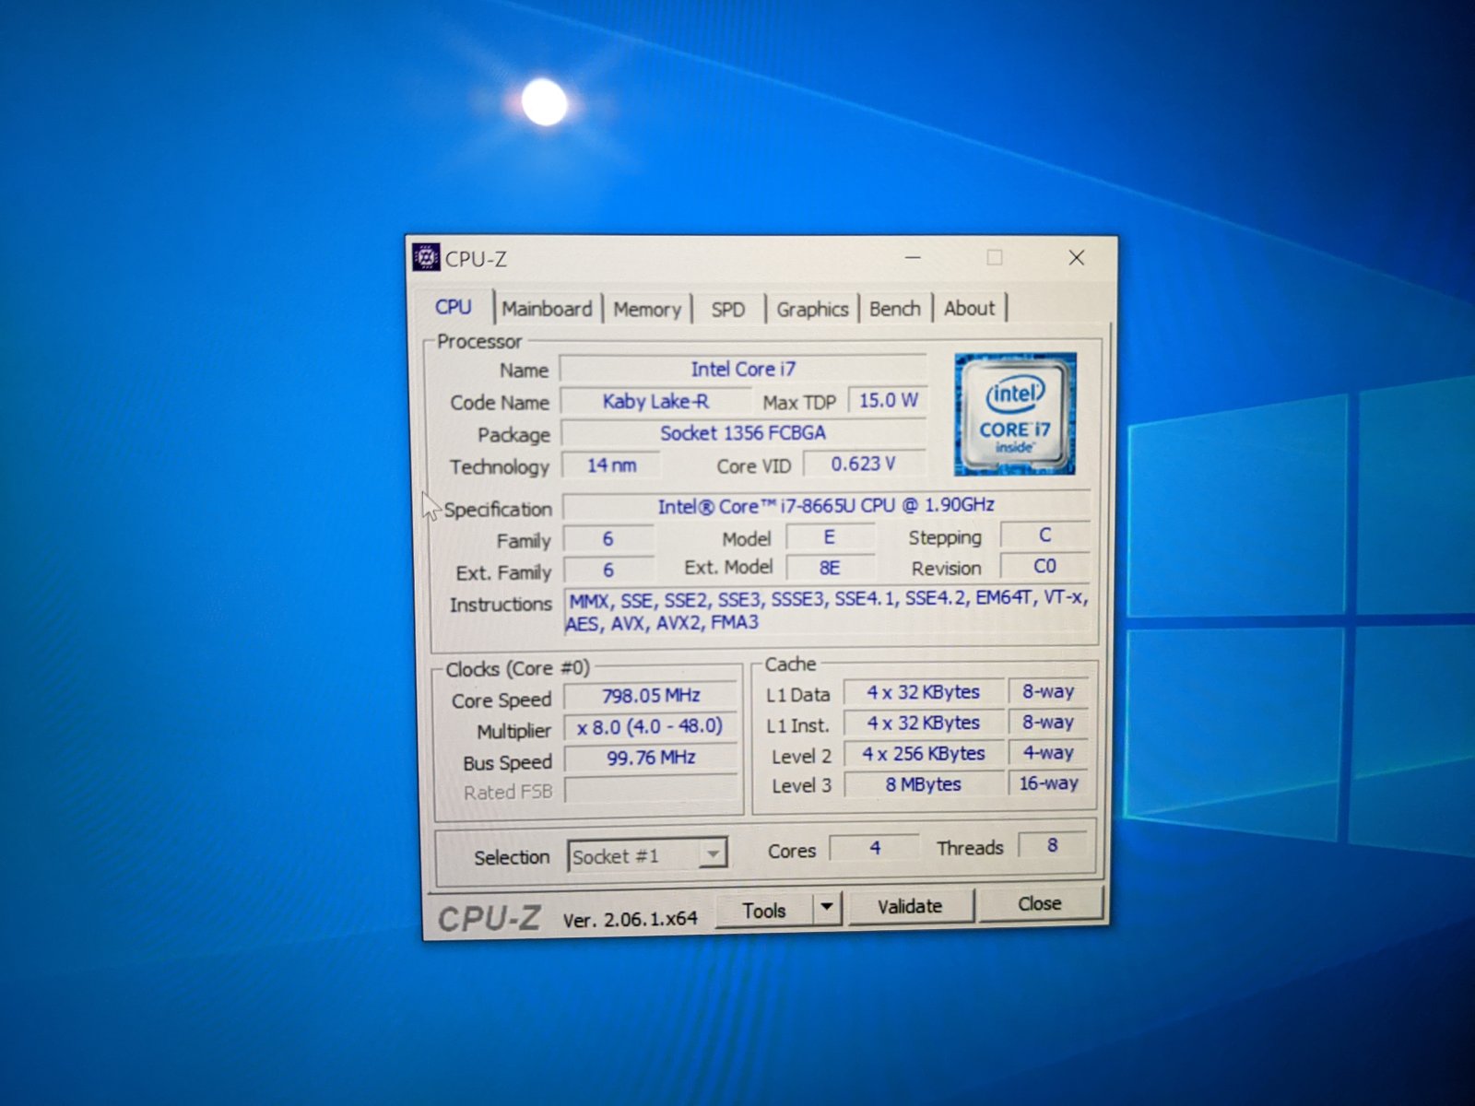Select the SPD tab
The image size is (1475, 1106).
(727, 310)
